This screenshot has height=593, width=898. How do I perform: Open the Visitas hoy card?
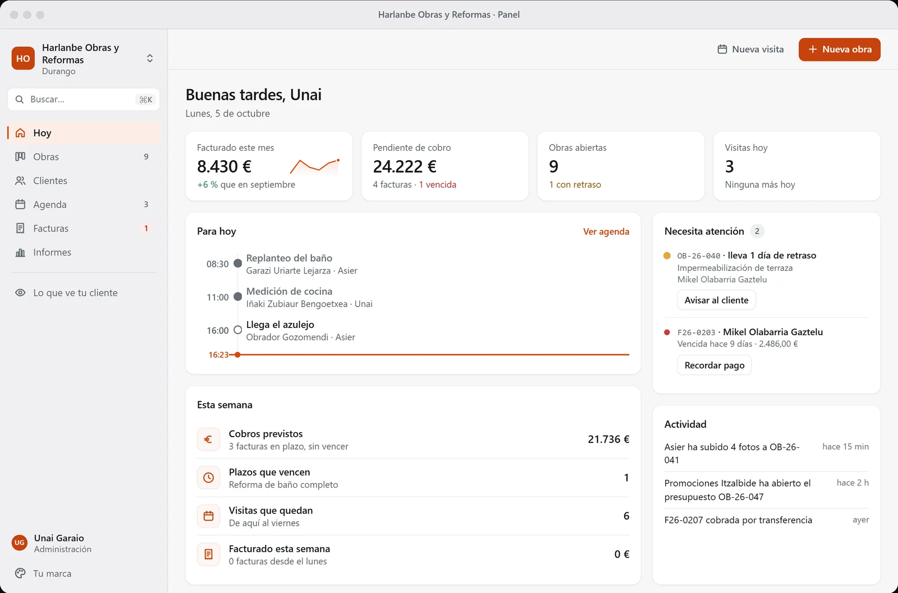[x=796, y=166]
